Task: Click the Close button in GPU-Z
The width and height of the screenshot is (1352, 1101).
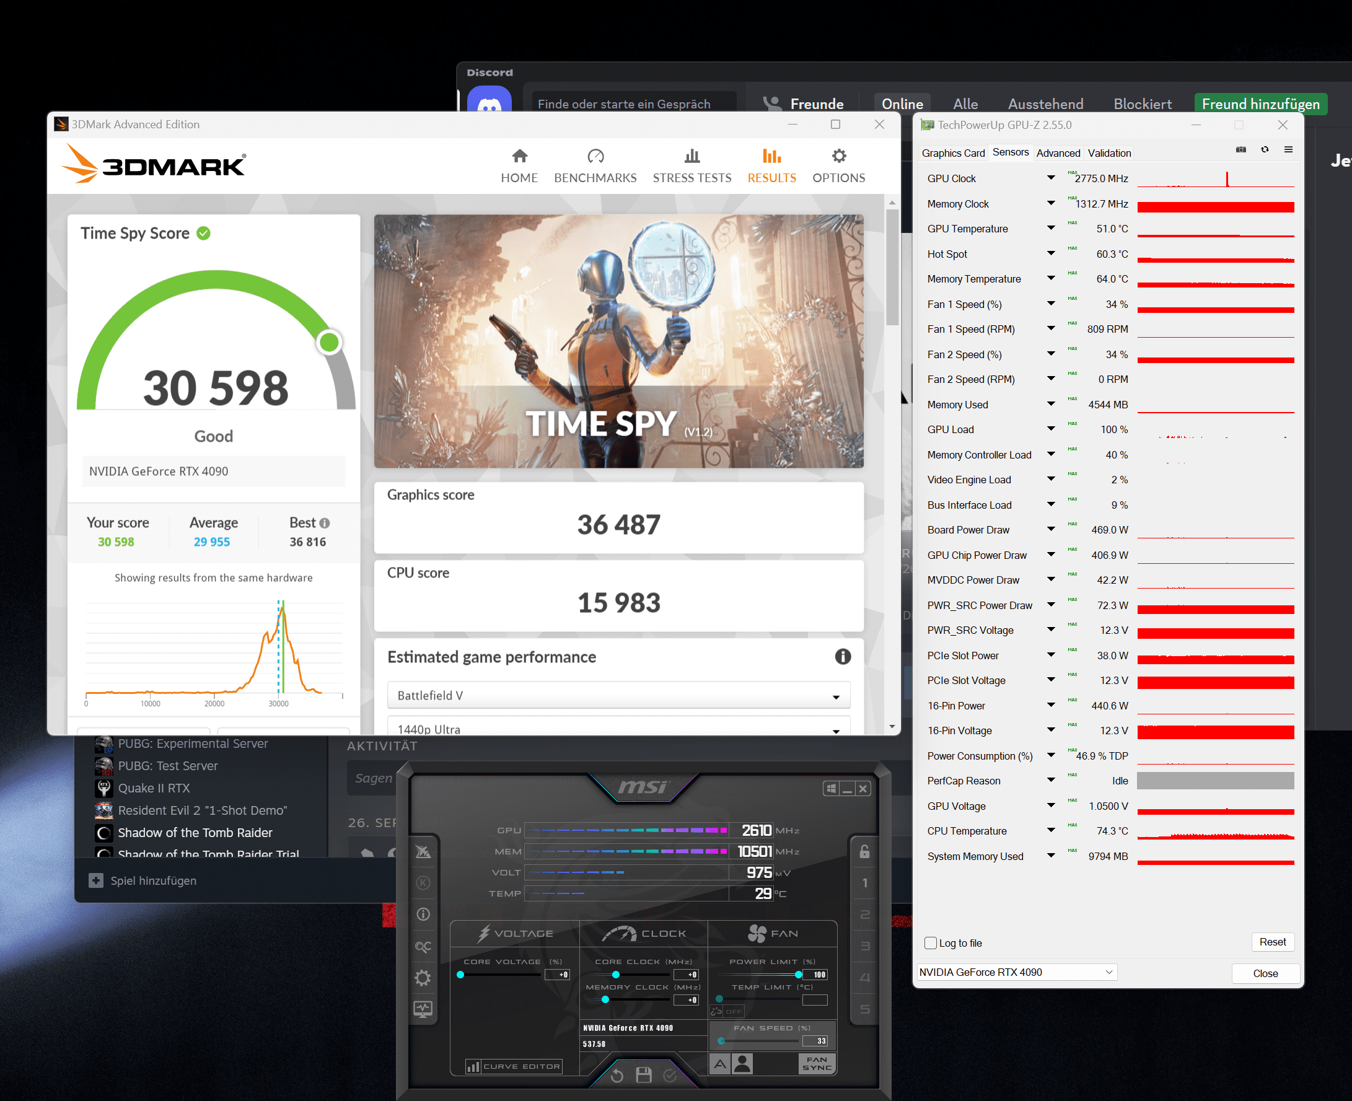Action: coord(1265,973)
